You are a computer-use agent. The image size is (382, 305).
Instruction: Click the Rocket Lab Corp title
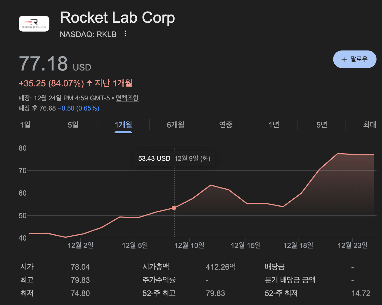(117, 18)
